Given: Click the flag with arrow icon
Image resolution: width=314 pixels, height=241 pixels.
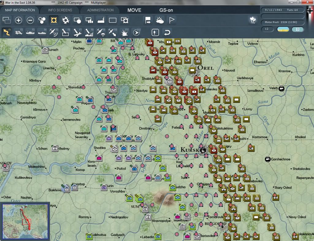Looking at the screenshot, I should pyautogui.click(x=148, y=20).
